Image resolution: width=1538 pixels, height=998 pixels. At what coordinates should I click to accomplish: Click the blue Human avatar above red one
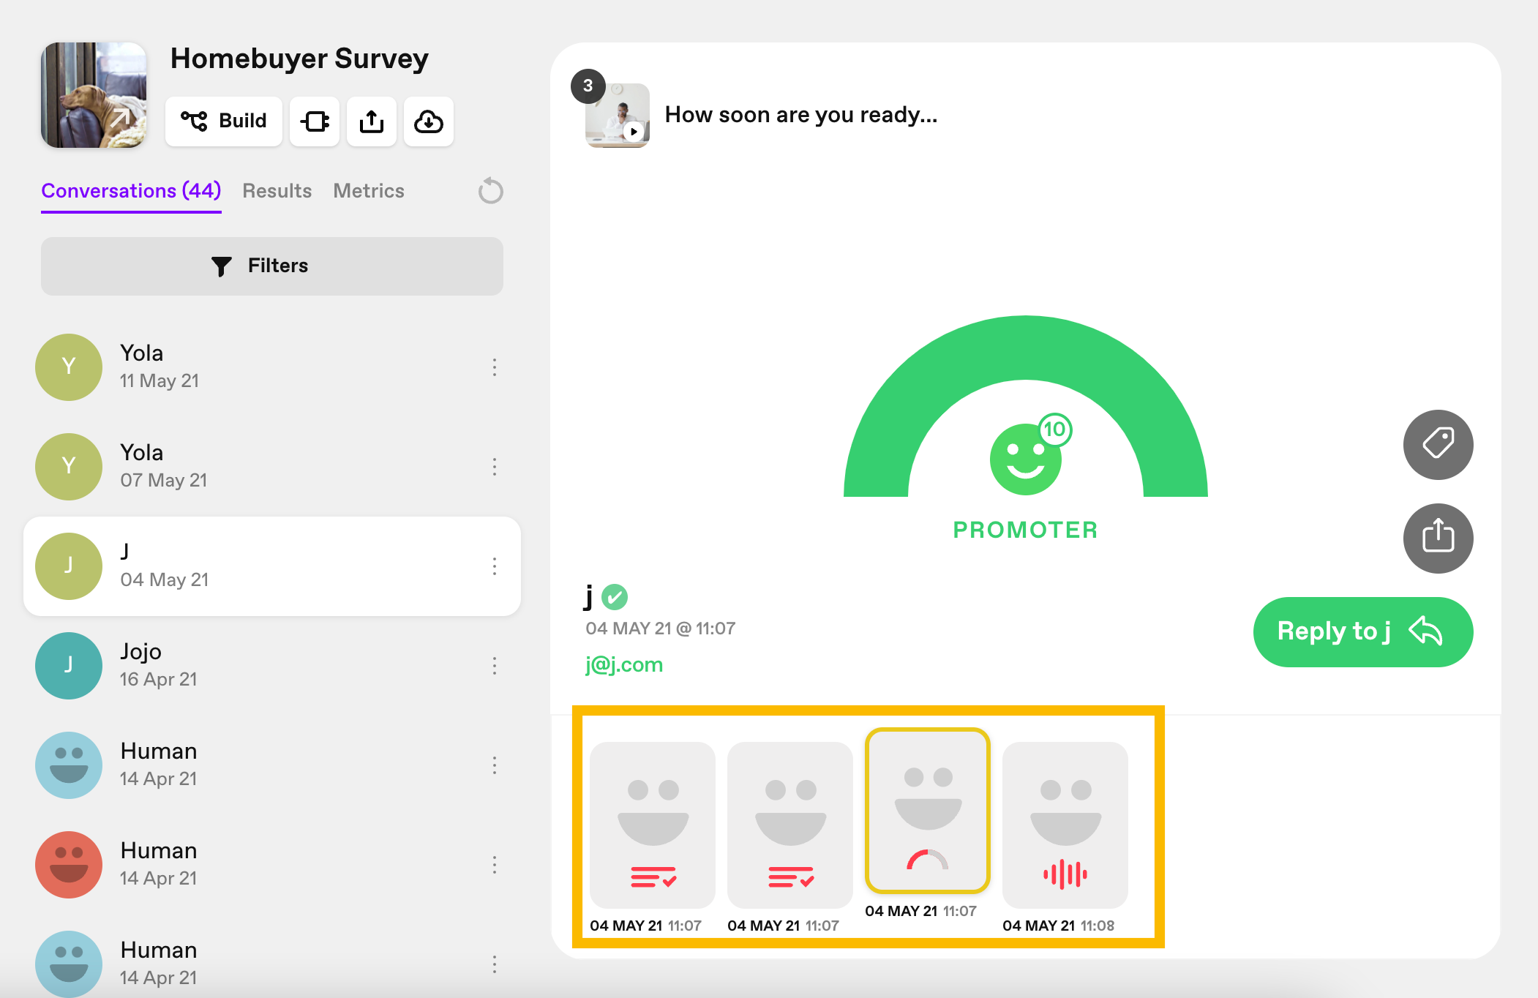[69, 765]
